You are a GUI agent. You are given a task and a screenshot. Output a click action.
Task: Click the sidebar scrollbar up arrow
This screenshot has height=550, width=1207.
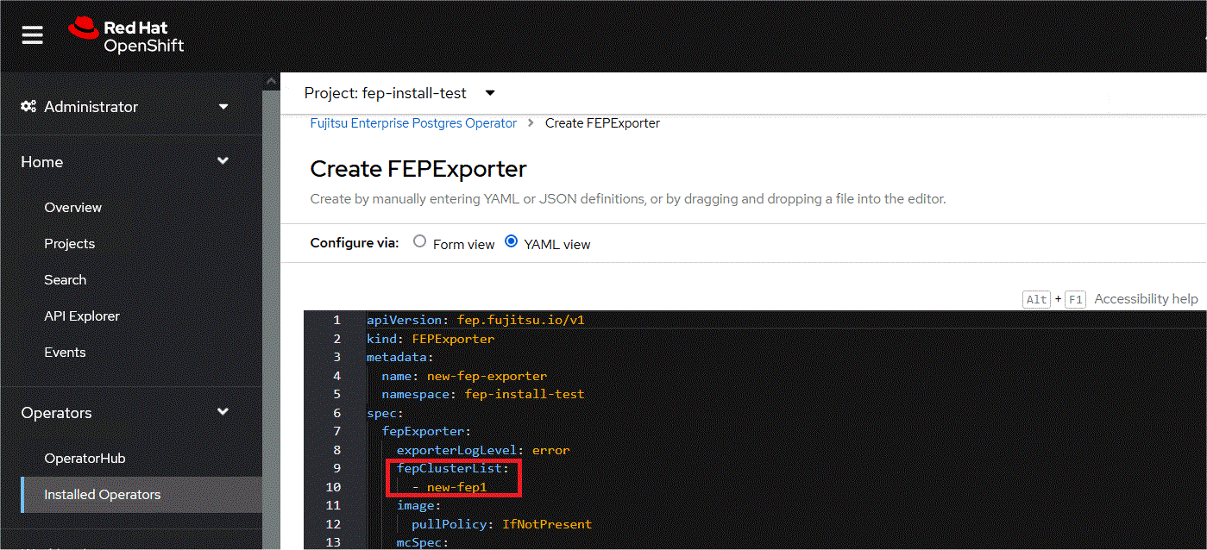271,80
